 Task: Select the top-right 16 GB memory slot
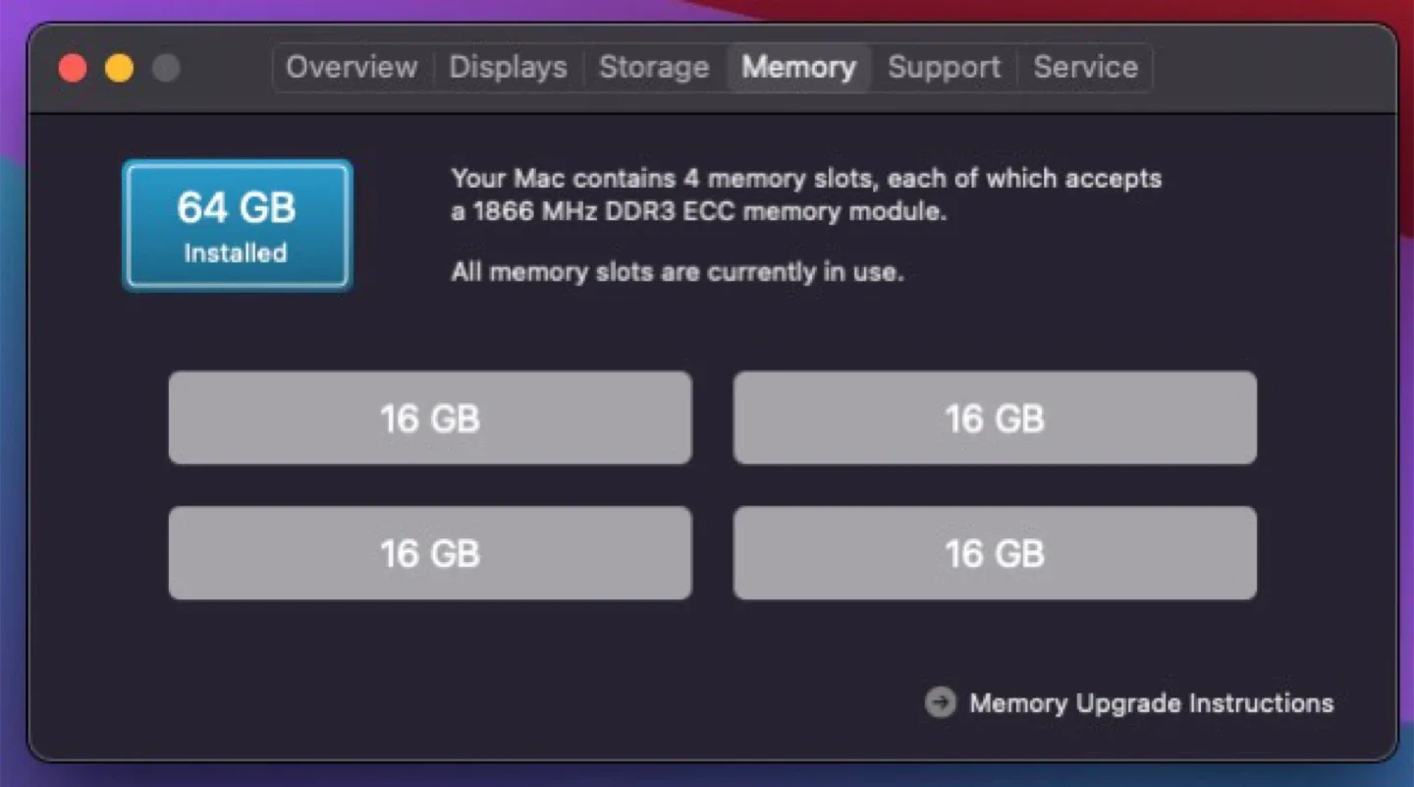[995, 418]
